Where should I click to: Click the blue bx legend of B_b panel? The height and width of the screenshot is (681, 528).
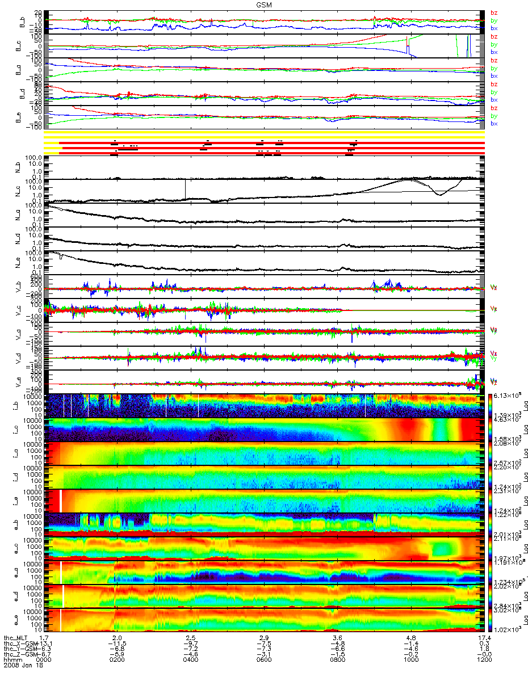[x=494, y=28]
